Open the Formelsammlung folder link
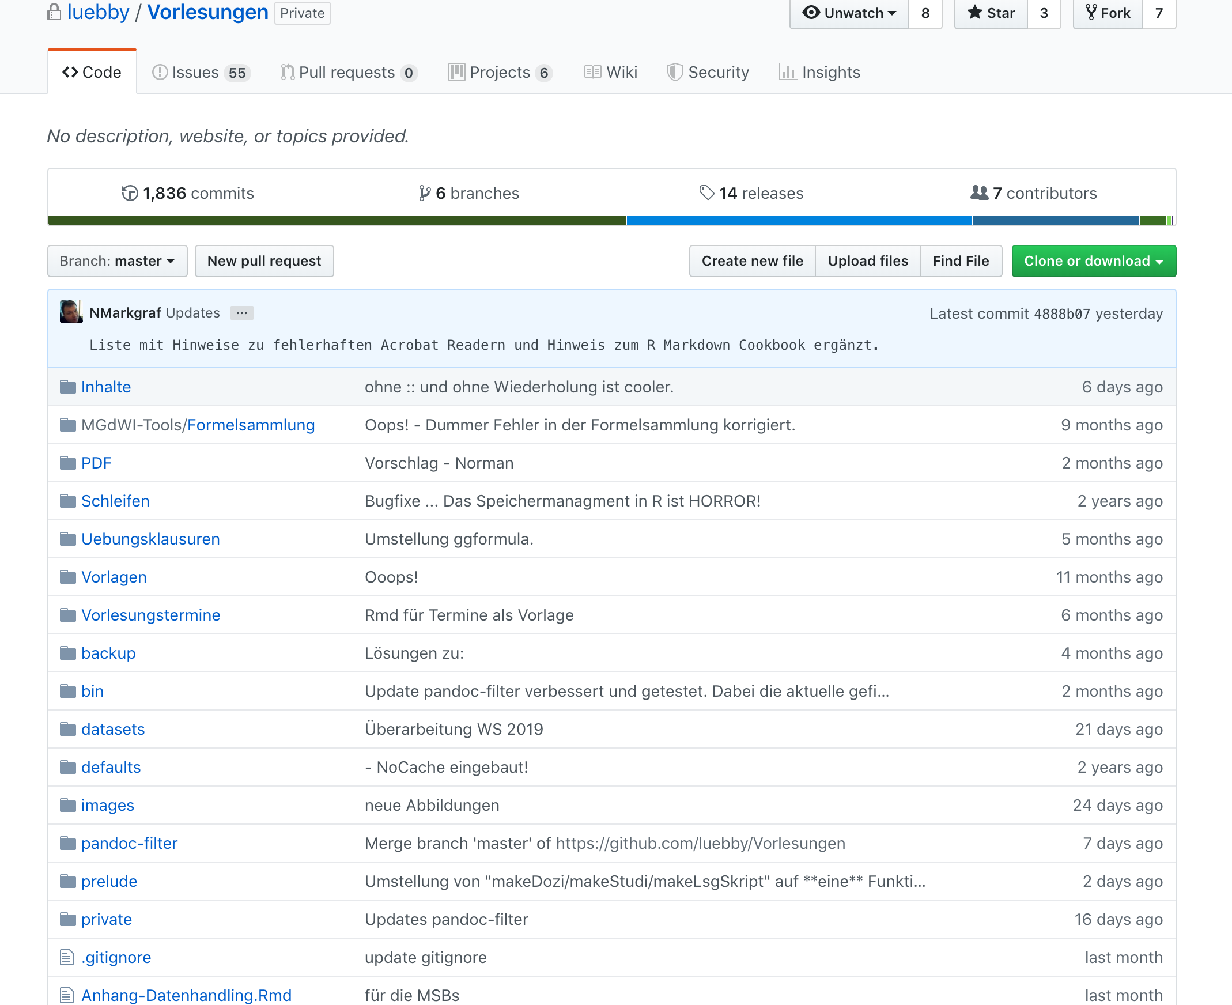Viewport: 1232px width, 1005px height. 251,425
